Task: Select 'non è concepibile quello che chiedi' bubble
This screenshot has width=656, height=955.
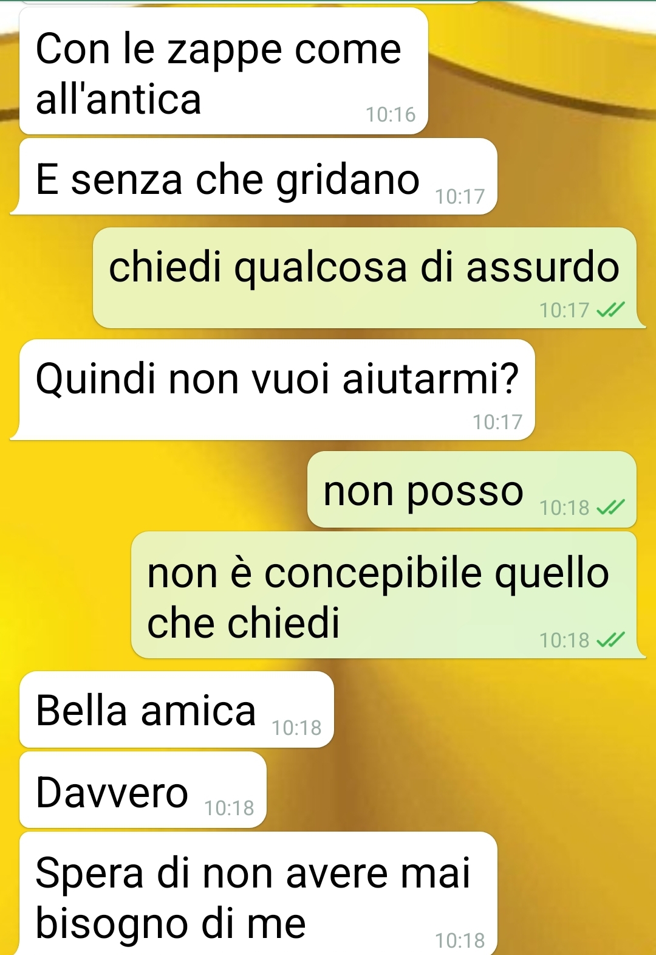Action: point(388,595)
